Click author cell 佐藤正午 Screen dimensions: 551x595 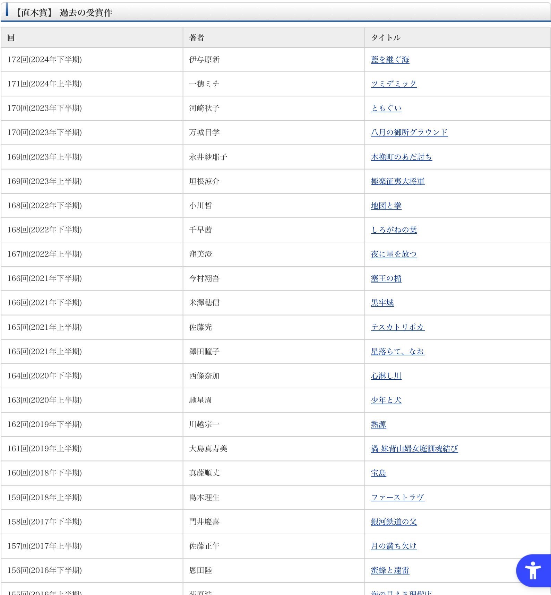tap(274, 546)
